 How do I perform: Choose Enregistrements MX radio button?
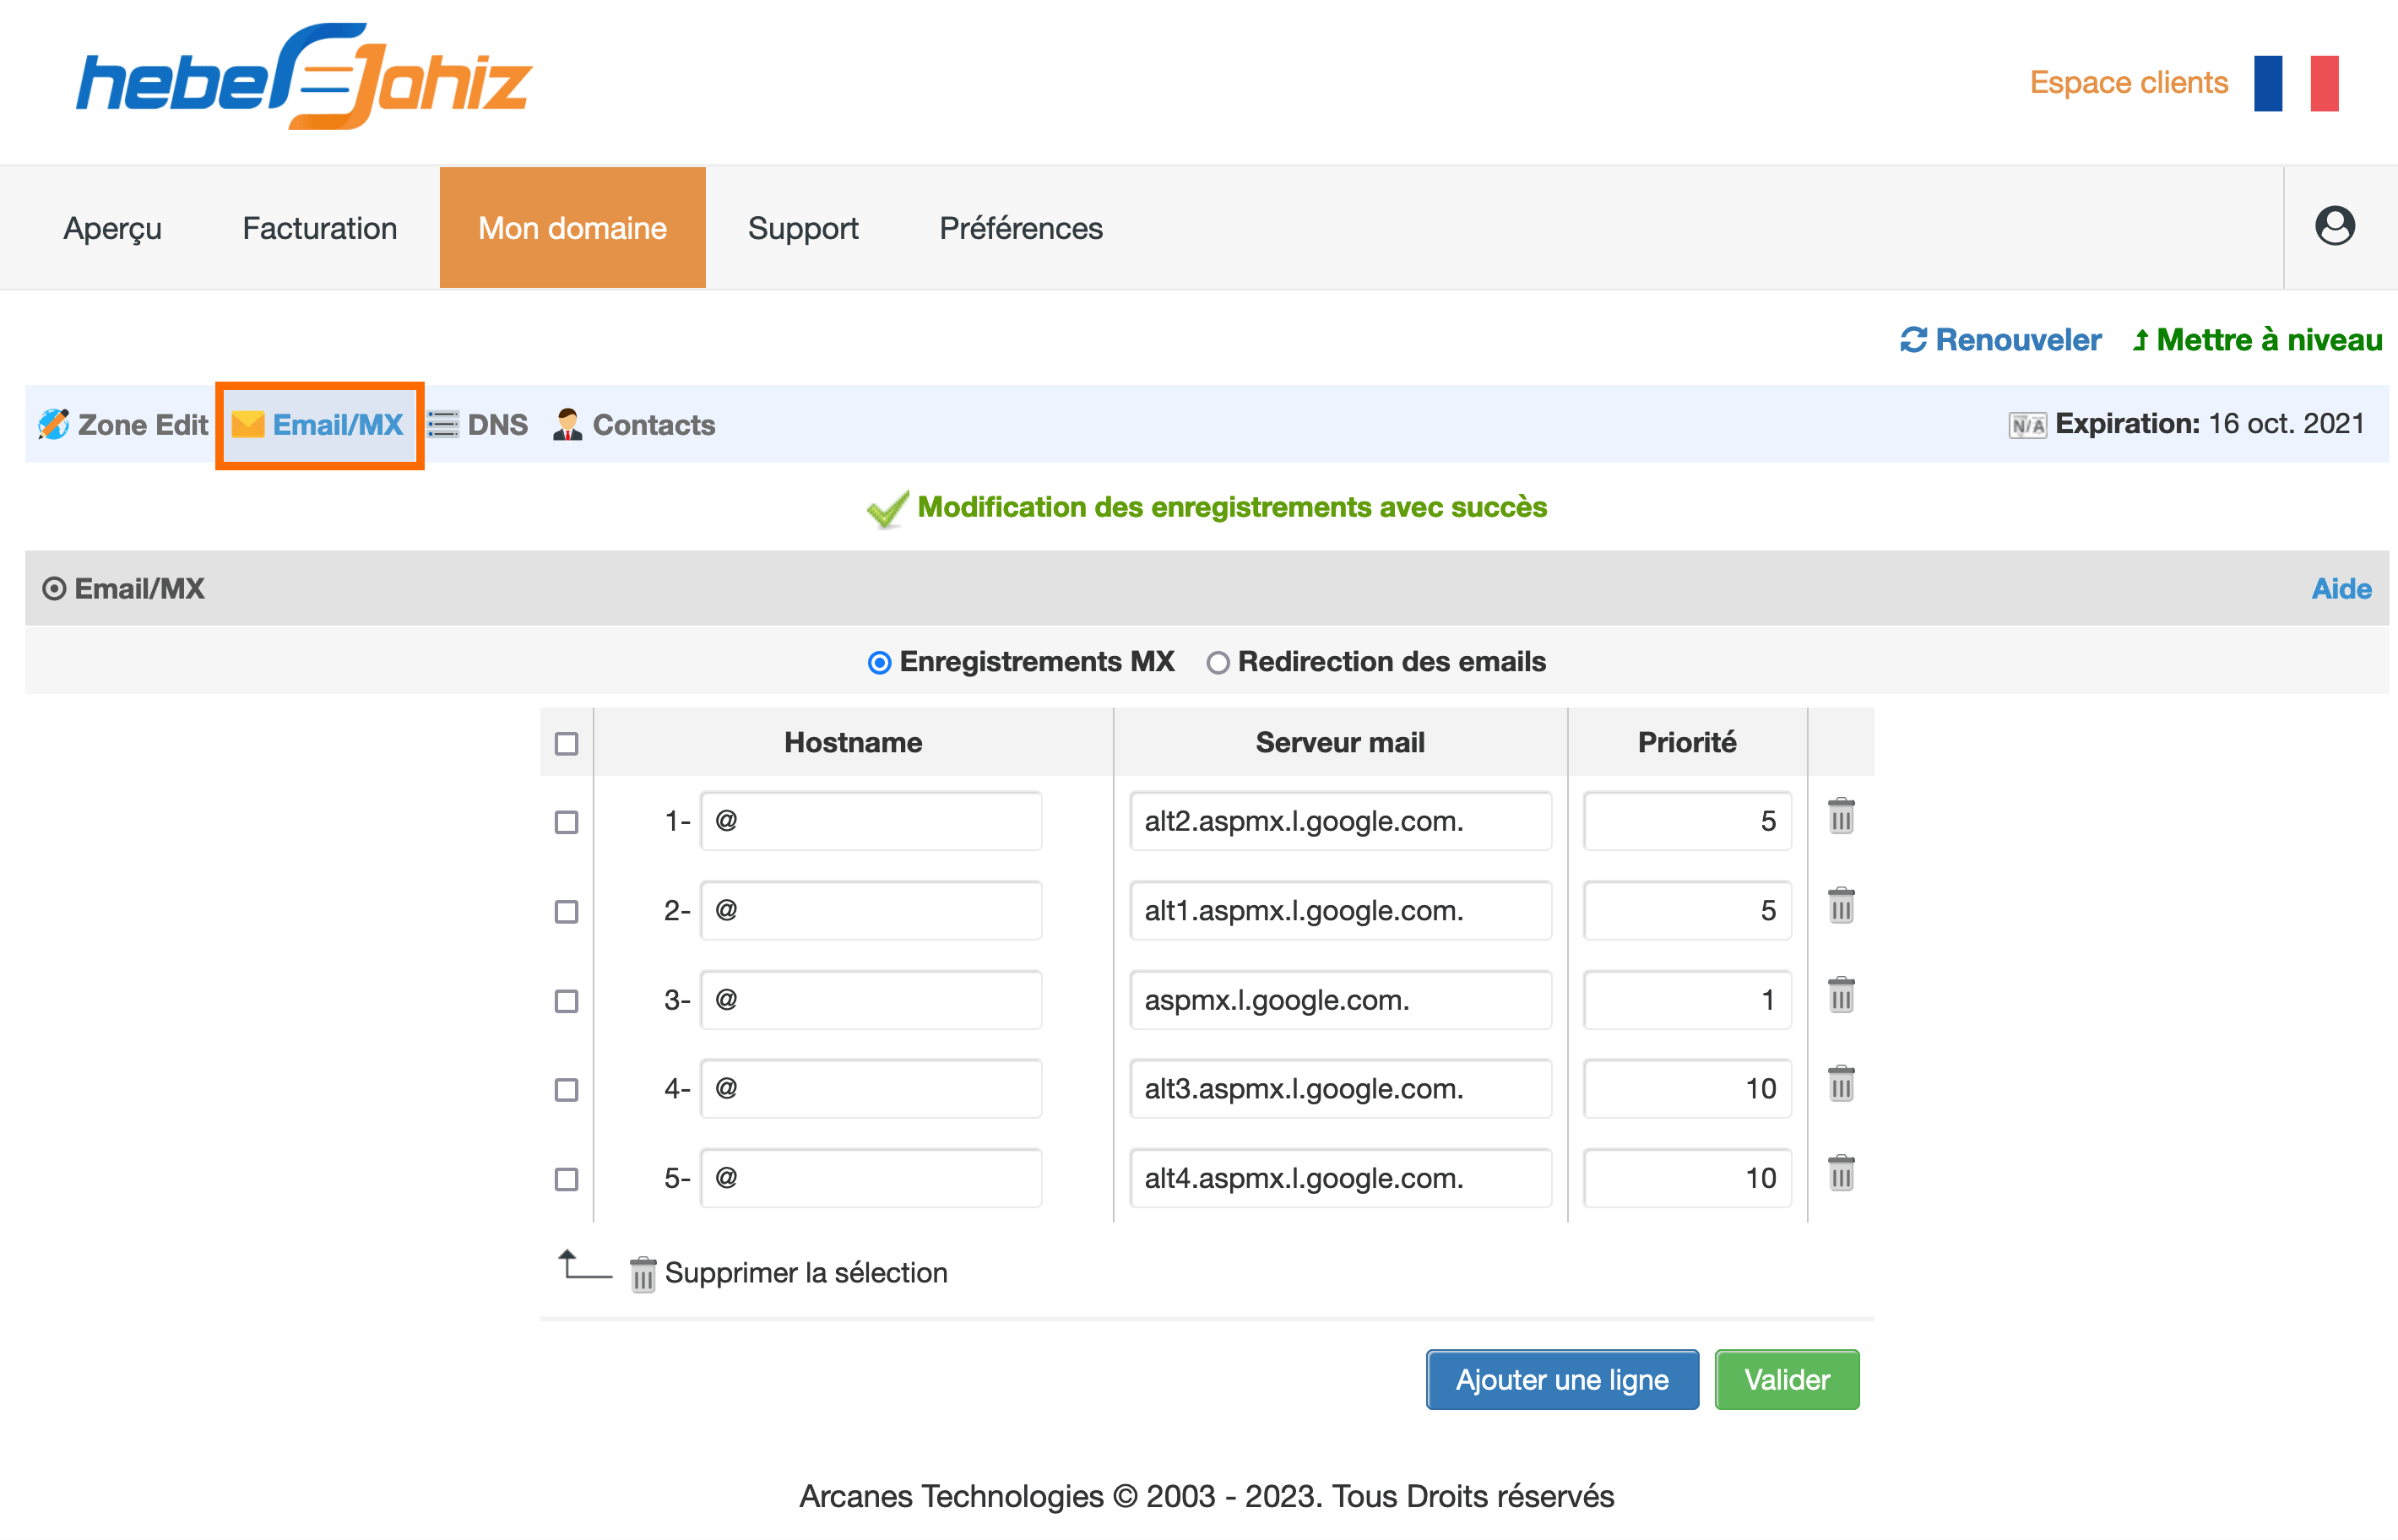pos(879,663)
